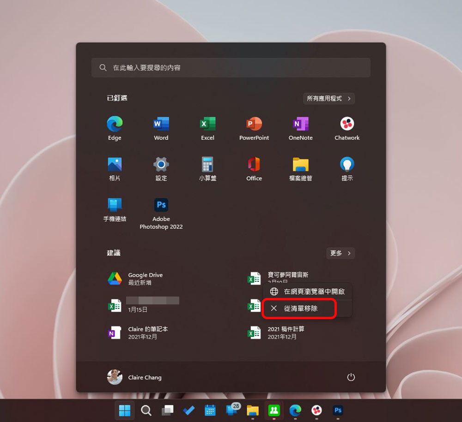Open Edge from the taskbar
Viewport: 462px width, 422px height.
[x=295, y=410]
